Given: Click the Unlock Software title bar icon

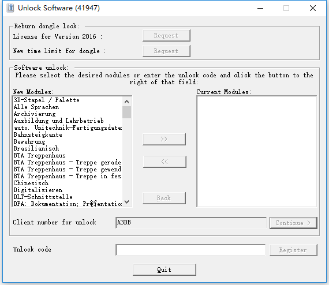Looking at the screenshot, I should 10,8.
